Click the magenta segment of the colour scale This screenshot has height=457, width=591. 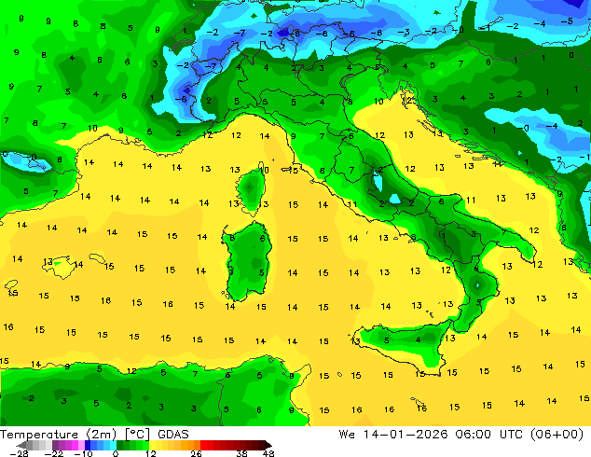tap(75, 445)
